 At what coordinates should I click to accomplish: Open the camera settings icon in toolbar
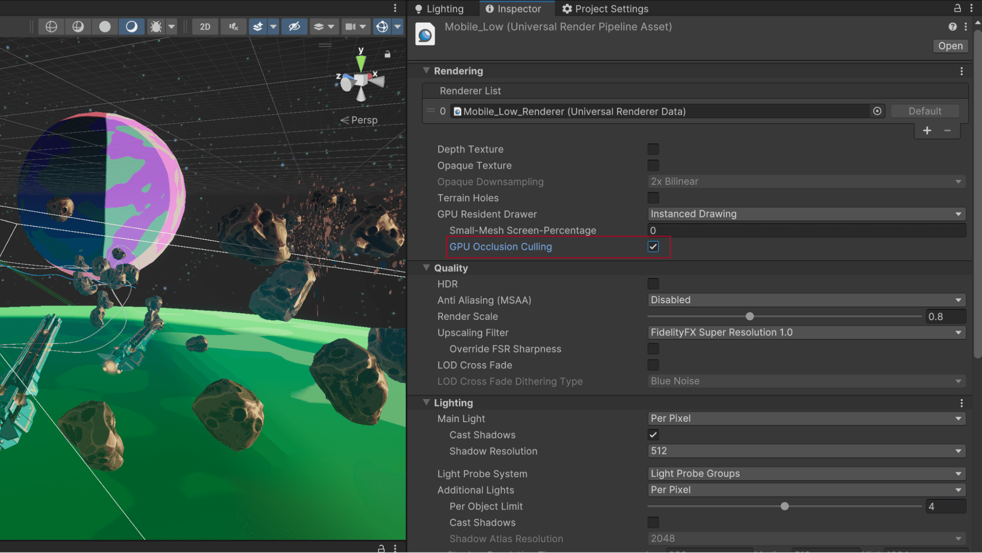pyautogui.click(x=351, y=27)
